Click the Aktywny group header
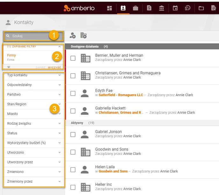Viewport: 219px width, 195px height. [x=142, y=123]
